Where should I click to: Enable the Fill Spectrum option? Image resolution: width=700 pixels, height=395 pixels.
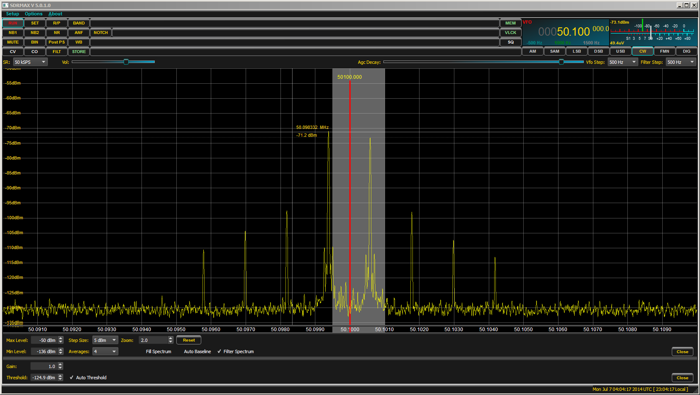158,351
